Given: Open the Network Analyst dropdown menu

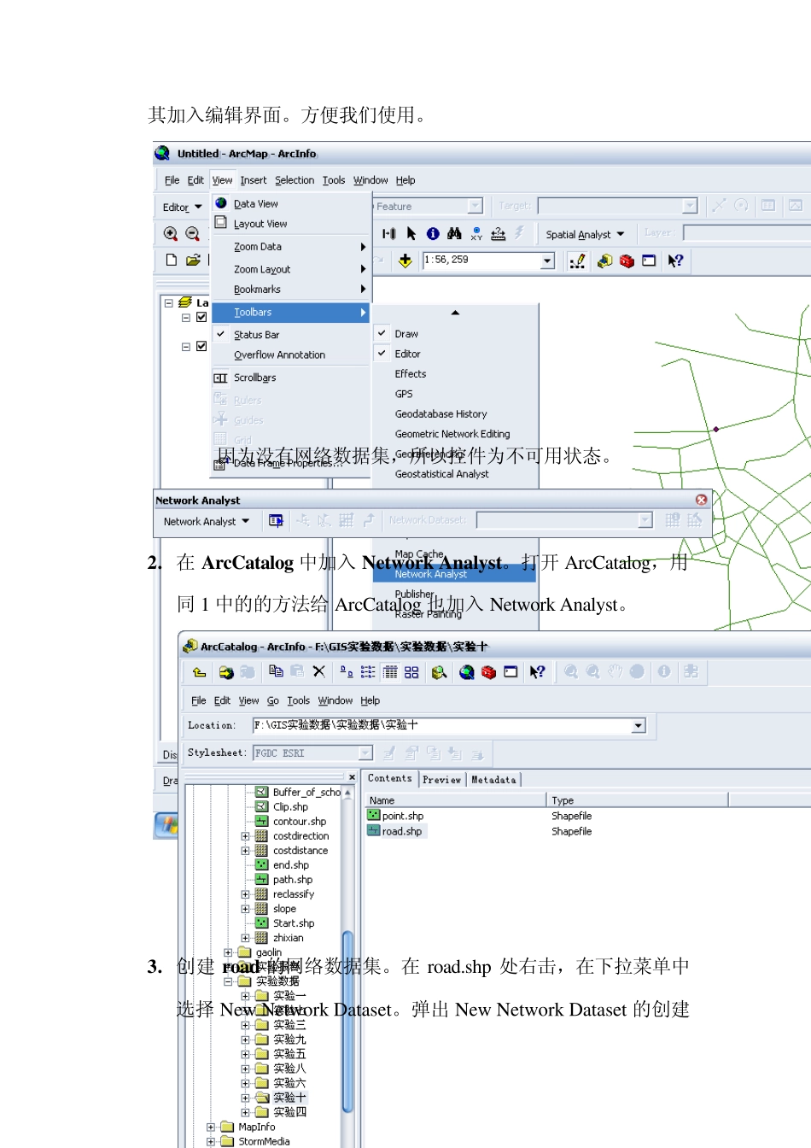Looking at the screenshot, I should pos(207,521).
